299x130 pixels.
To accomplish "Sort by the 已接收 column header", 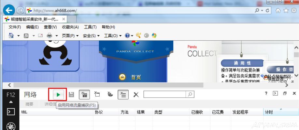I will coord(200,112).
